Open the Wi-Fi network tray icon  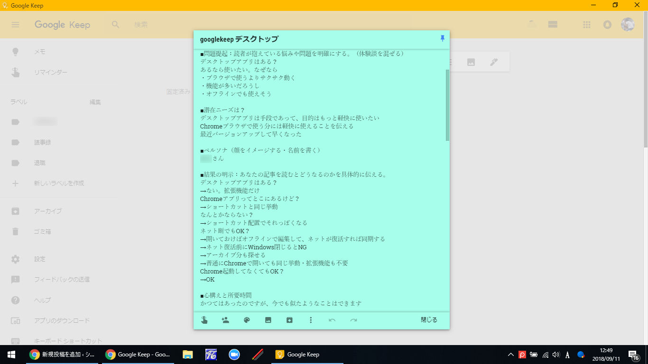point(546,354)
